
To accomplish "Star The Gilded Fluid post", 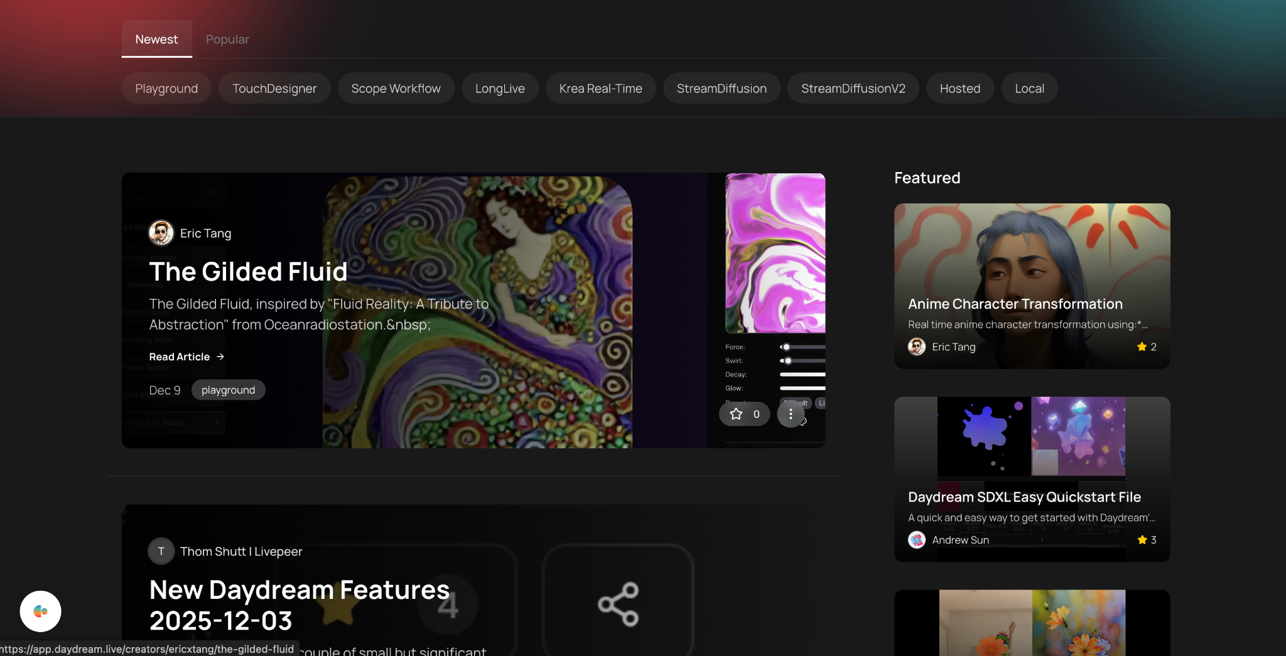I will point(744,414).
